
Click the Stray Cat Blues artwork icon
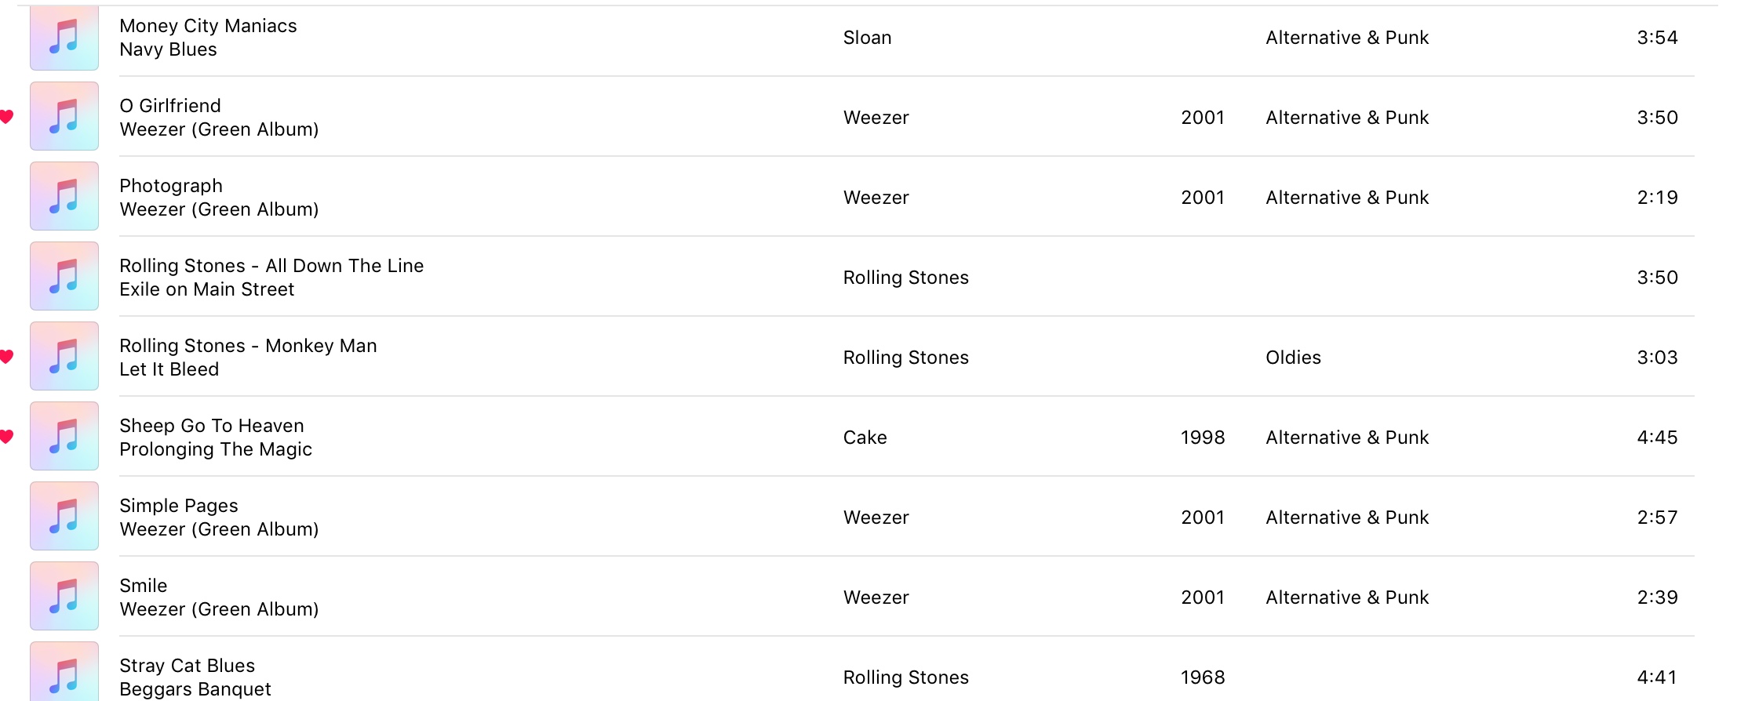pos(64,673)
